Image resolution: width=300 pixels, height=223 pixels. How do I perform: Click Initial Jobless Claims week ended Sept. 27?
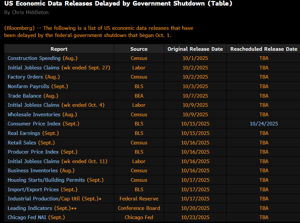tap(34, 68)
